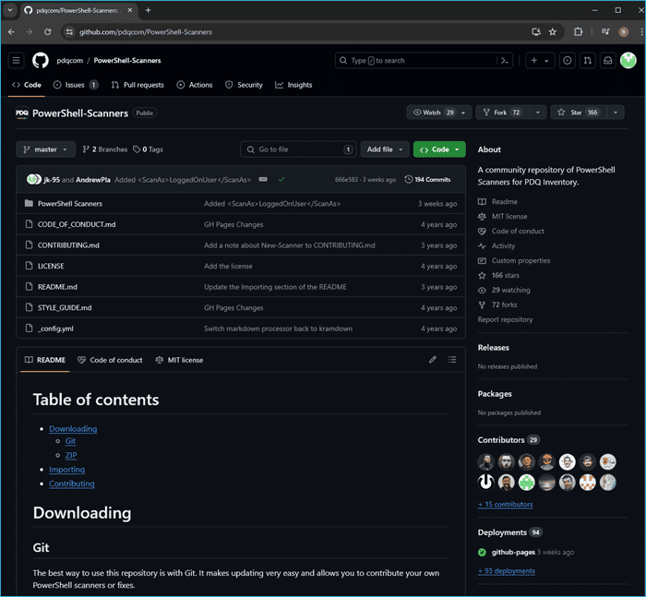Image resolution: width=646 pixels, height=597 pixels.
Task: Open README outline list icon
Action: (x=452, y=360)
